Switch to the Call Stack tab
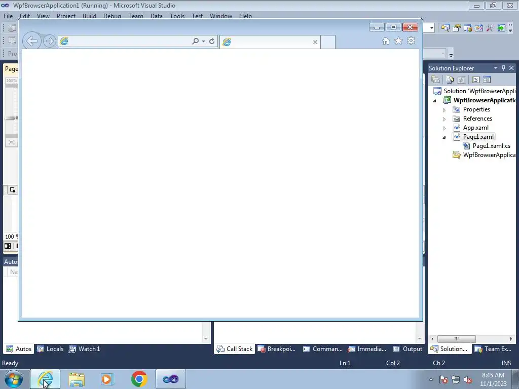The image size is (519, 389). pyautogui.click(x=234, y=349)
